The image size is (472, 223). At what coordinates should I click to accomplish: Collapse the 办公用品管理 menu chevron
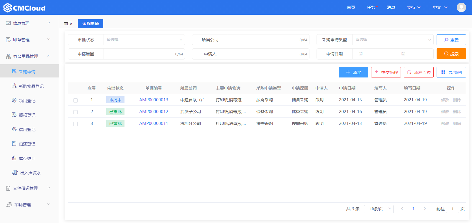tap(49, 56)
